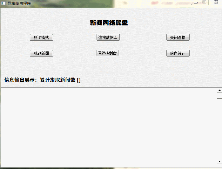
Task: Click the 新闻网络爬虫 heading text
Action: [x=109, y=23]
